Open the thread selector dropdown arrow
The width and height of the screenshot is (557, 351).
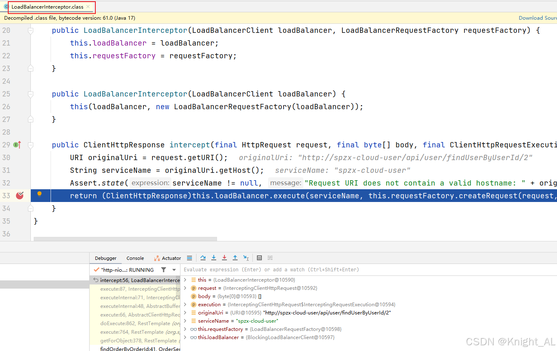pos(174,270)
